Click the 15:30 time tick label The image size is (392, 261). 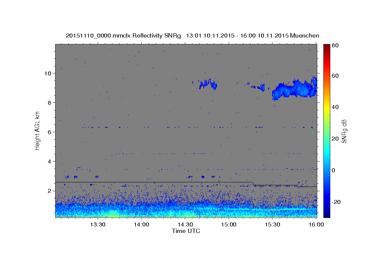pos(272,224)
